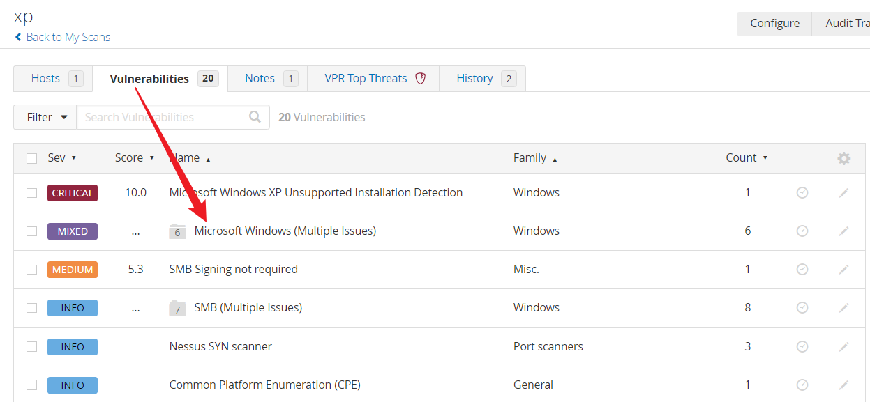Sort by the Name column
This screenshot has width=870, height=402.
click(x=189, y=158)
